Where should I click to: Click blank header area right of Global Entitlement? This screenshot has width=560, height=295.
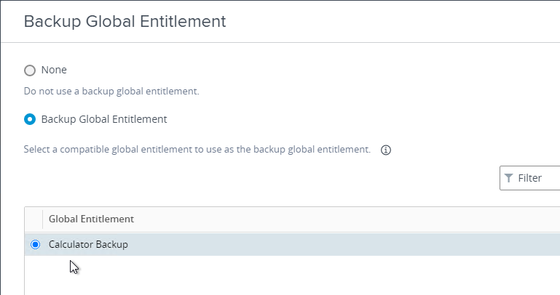[347, 219]
